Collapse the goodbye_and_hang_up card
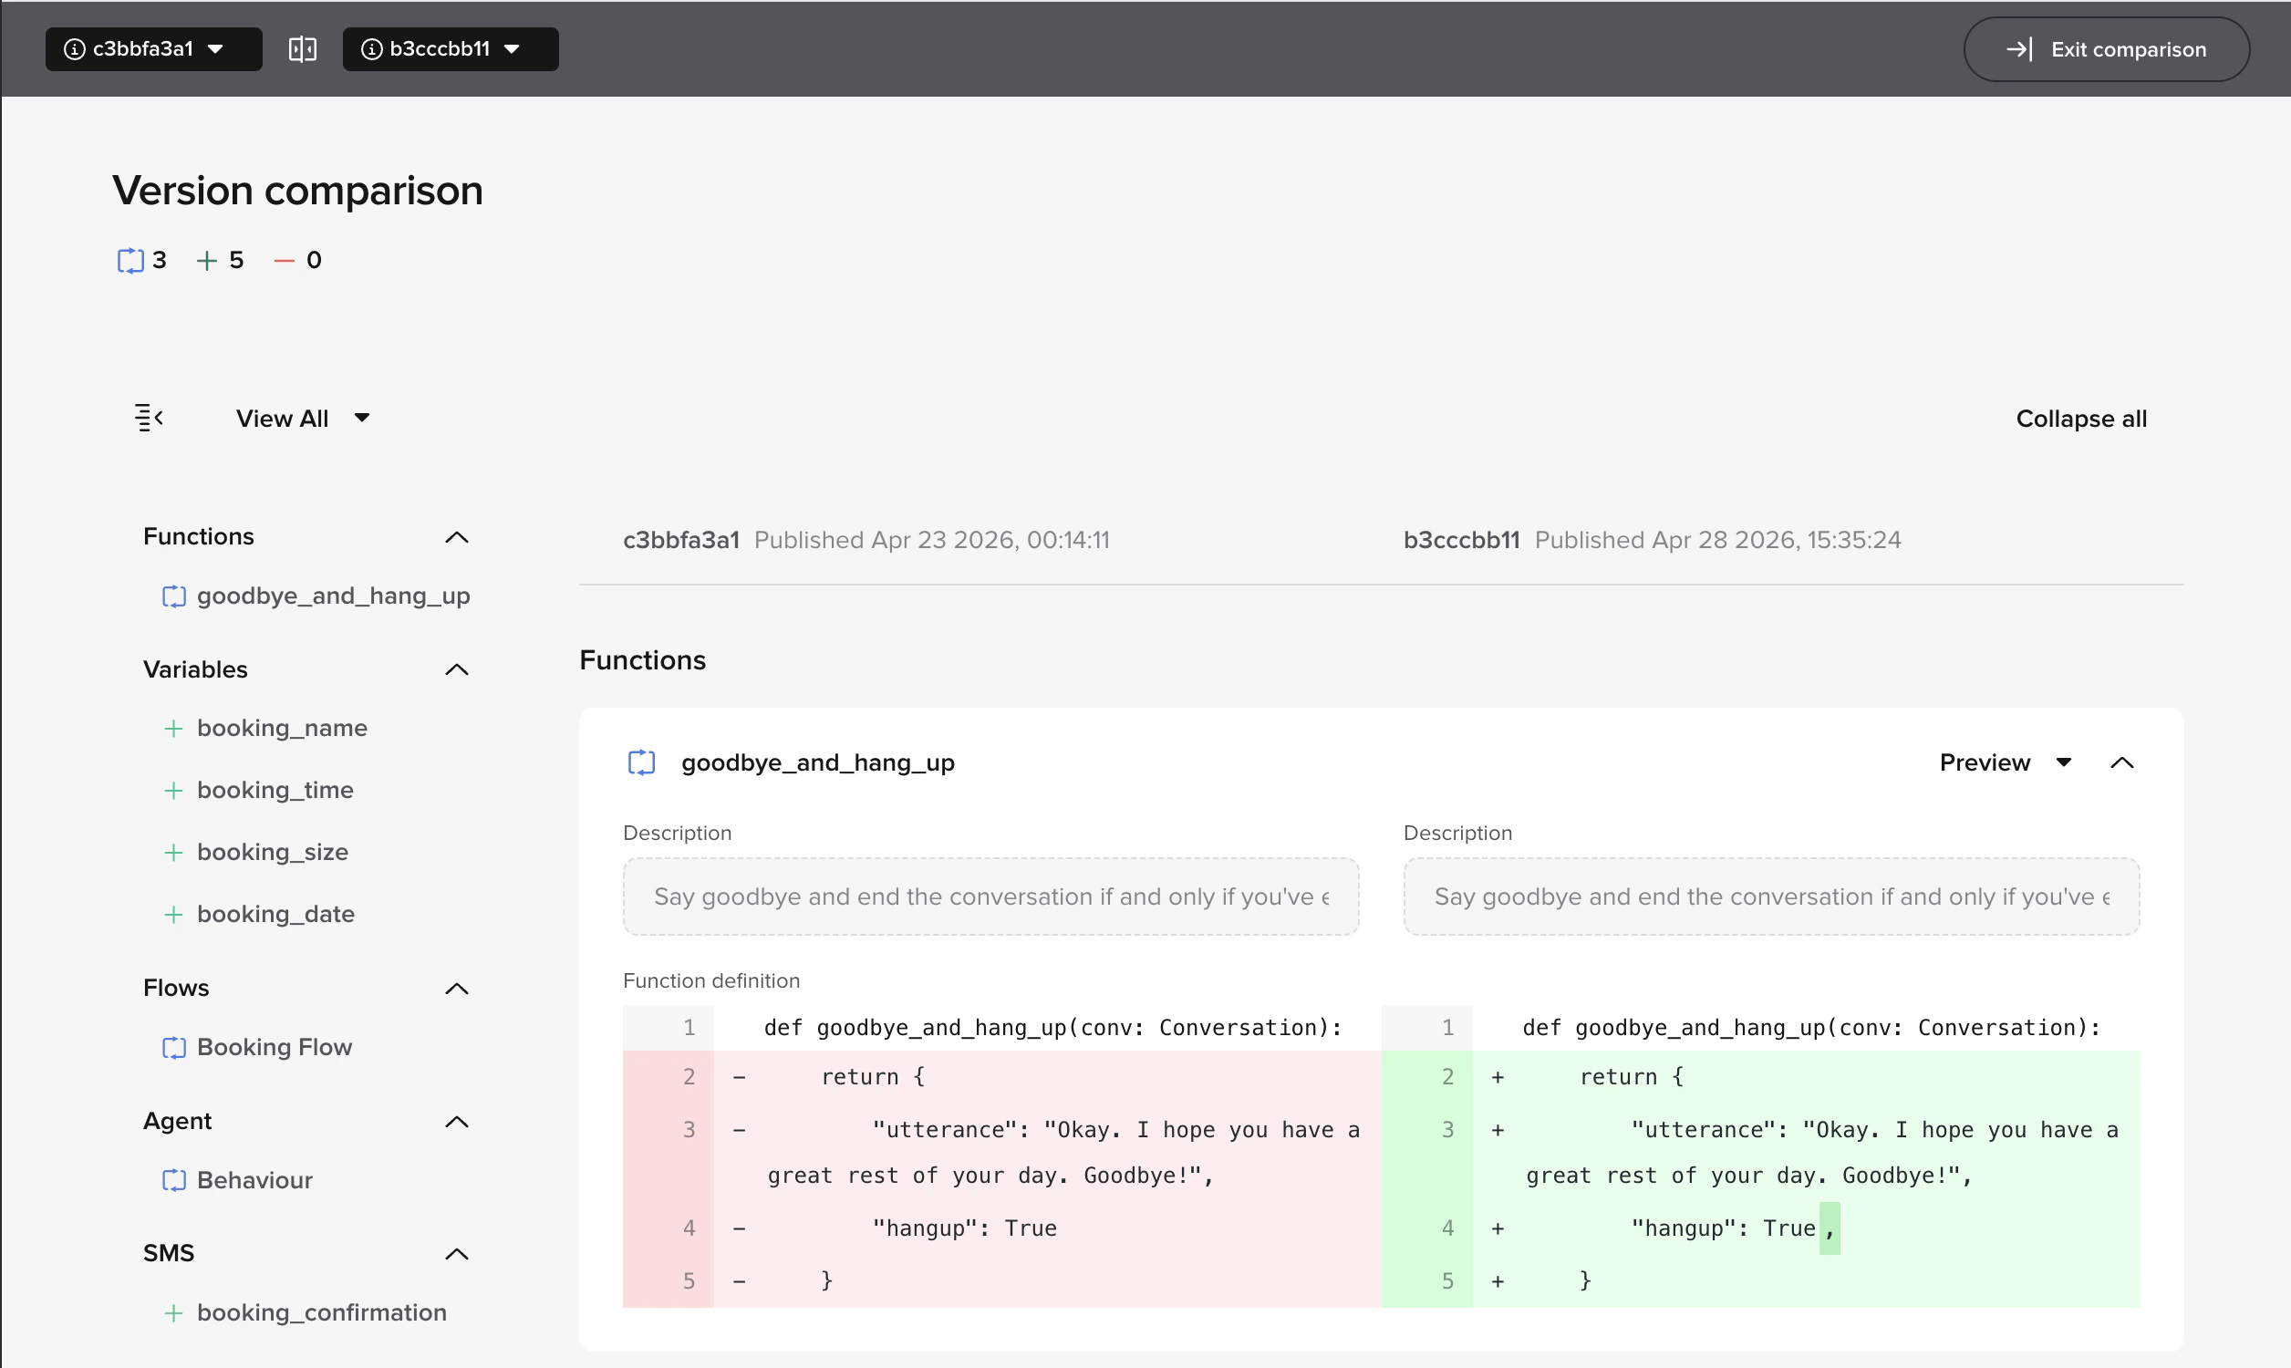2291x1368 pixels. click(x=2121, y=762)
